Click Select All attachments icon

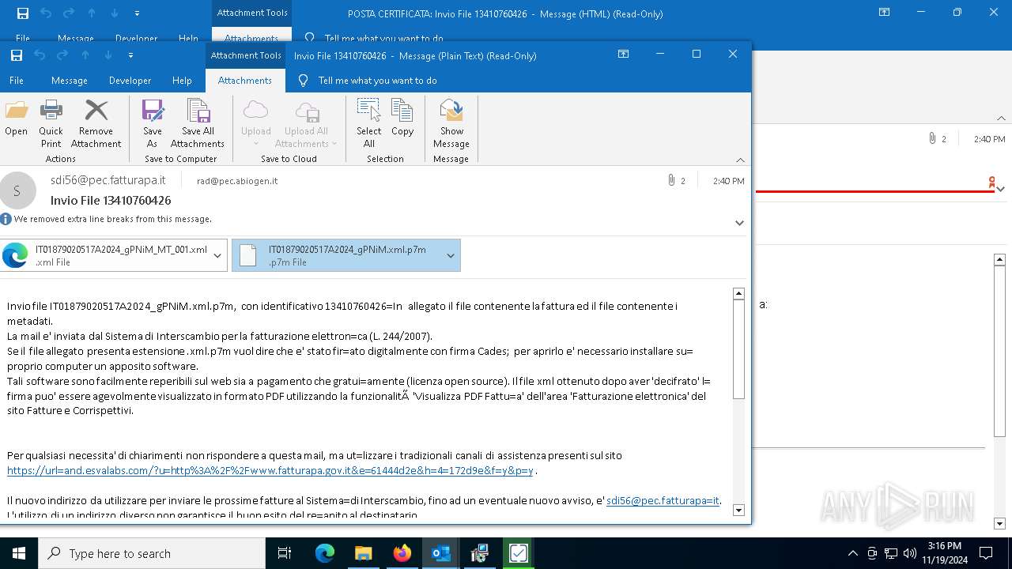pos(368,123)
